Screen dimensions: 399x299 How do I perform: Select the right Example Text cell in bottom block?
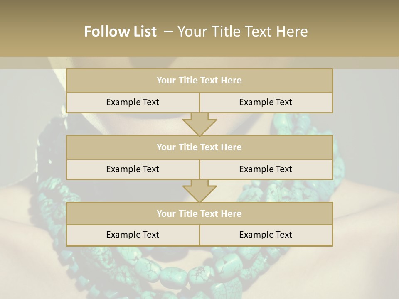click(x=266, y=235)
